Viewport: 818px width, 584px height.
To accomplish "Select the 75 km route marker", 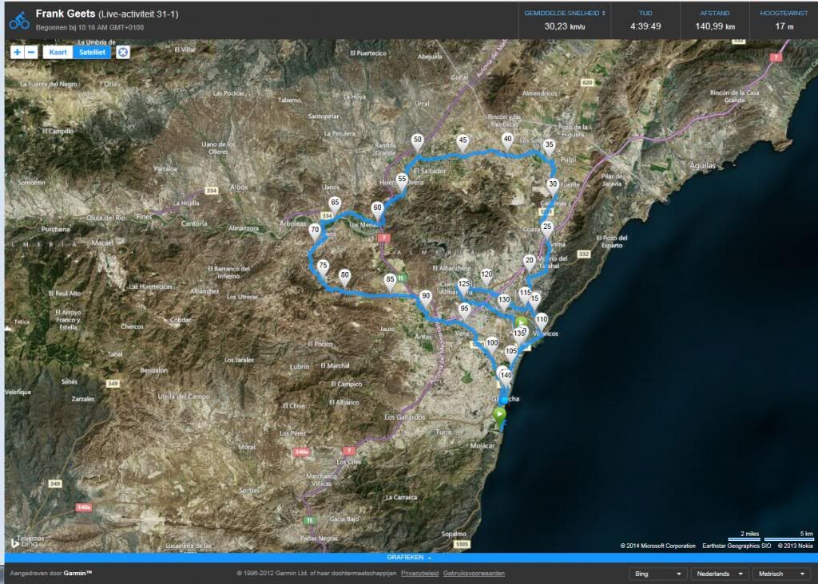I will point(323,268).
